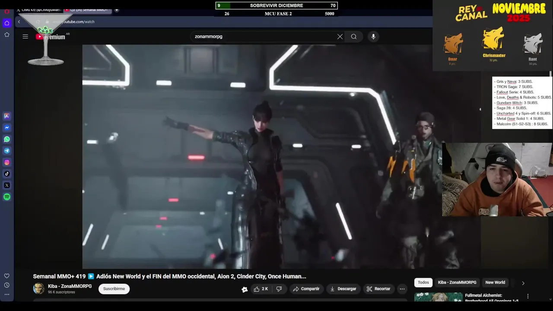Screen dimensions: 553x311
Task: Go to YouTube Premium home logo
Action: (x=51, y=37)
